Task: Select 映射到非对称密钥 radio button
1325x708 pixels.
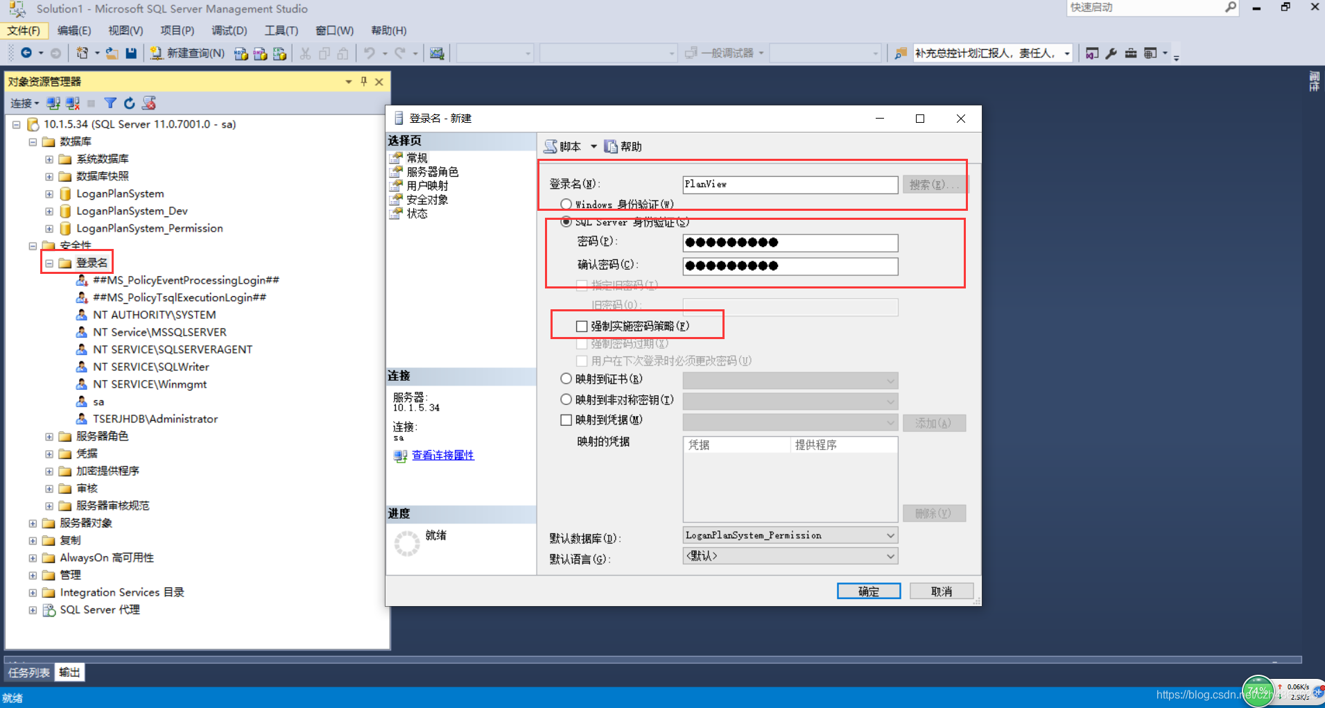Action: click(x=566, y=399)
